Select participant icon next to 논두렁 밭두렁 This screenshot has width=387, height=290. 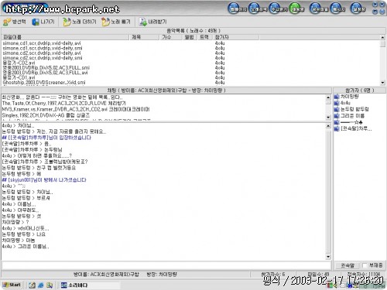tap(337, 109)
